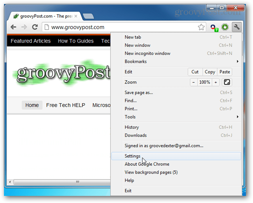253x203 pixels.
Task: Bookmark the page with the star icon
Action: [x=201, y=27]
